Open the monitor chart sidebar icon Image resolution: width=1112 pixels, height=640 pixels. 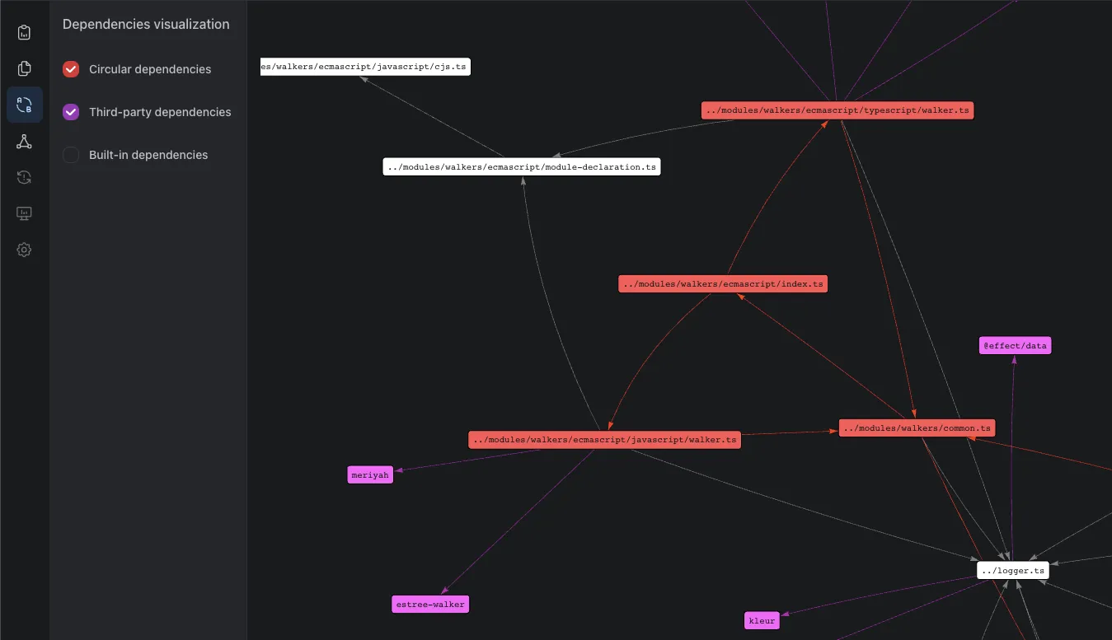coord(24,213)
